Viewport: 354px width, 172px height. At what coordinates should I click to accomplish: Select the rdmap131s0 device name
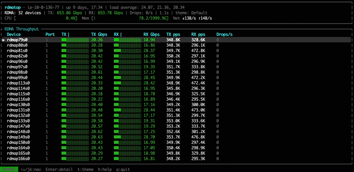18,110
